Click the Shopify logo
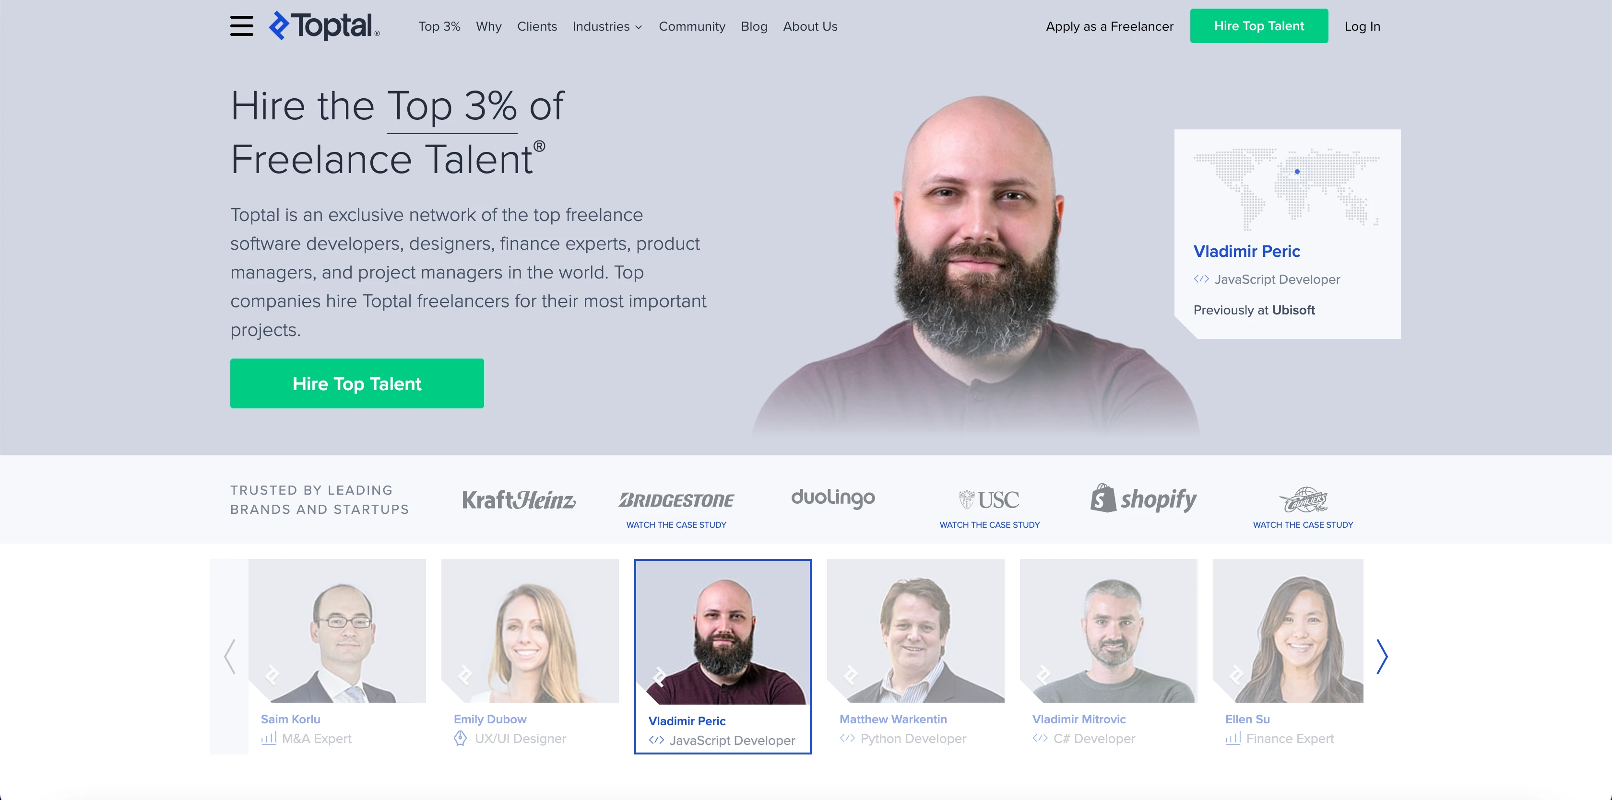Image resolution: width=1612 pixels, height=800 pixels. pyautogui.click(x=1143, y=498)
